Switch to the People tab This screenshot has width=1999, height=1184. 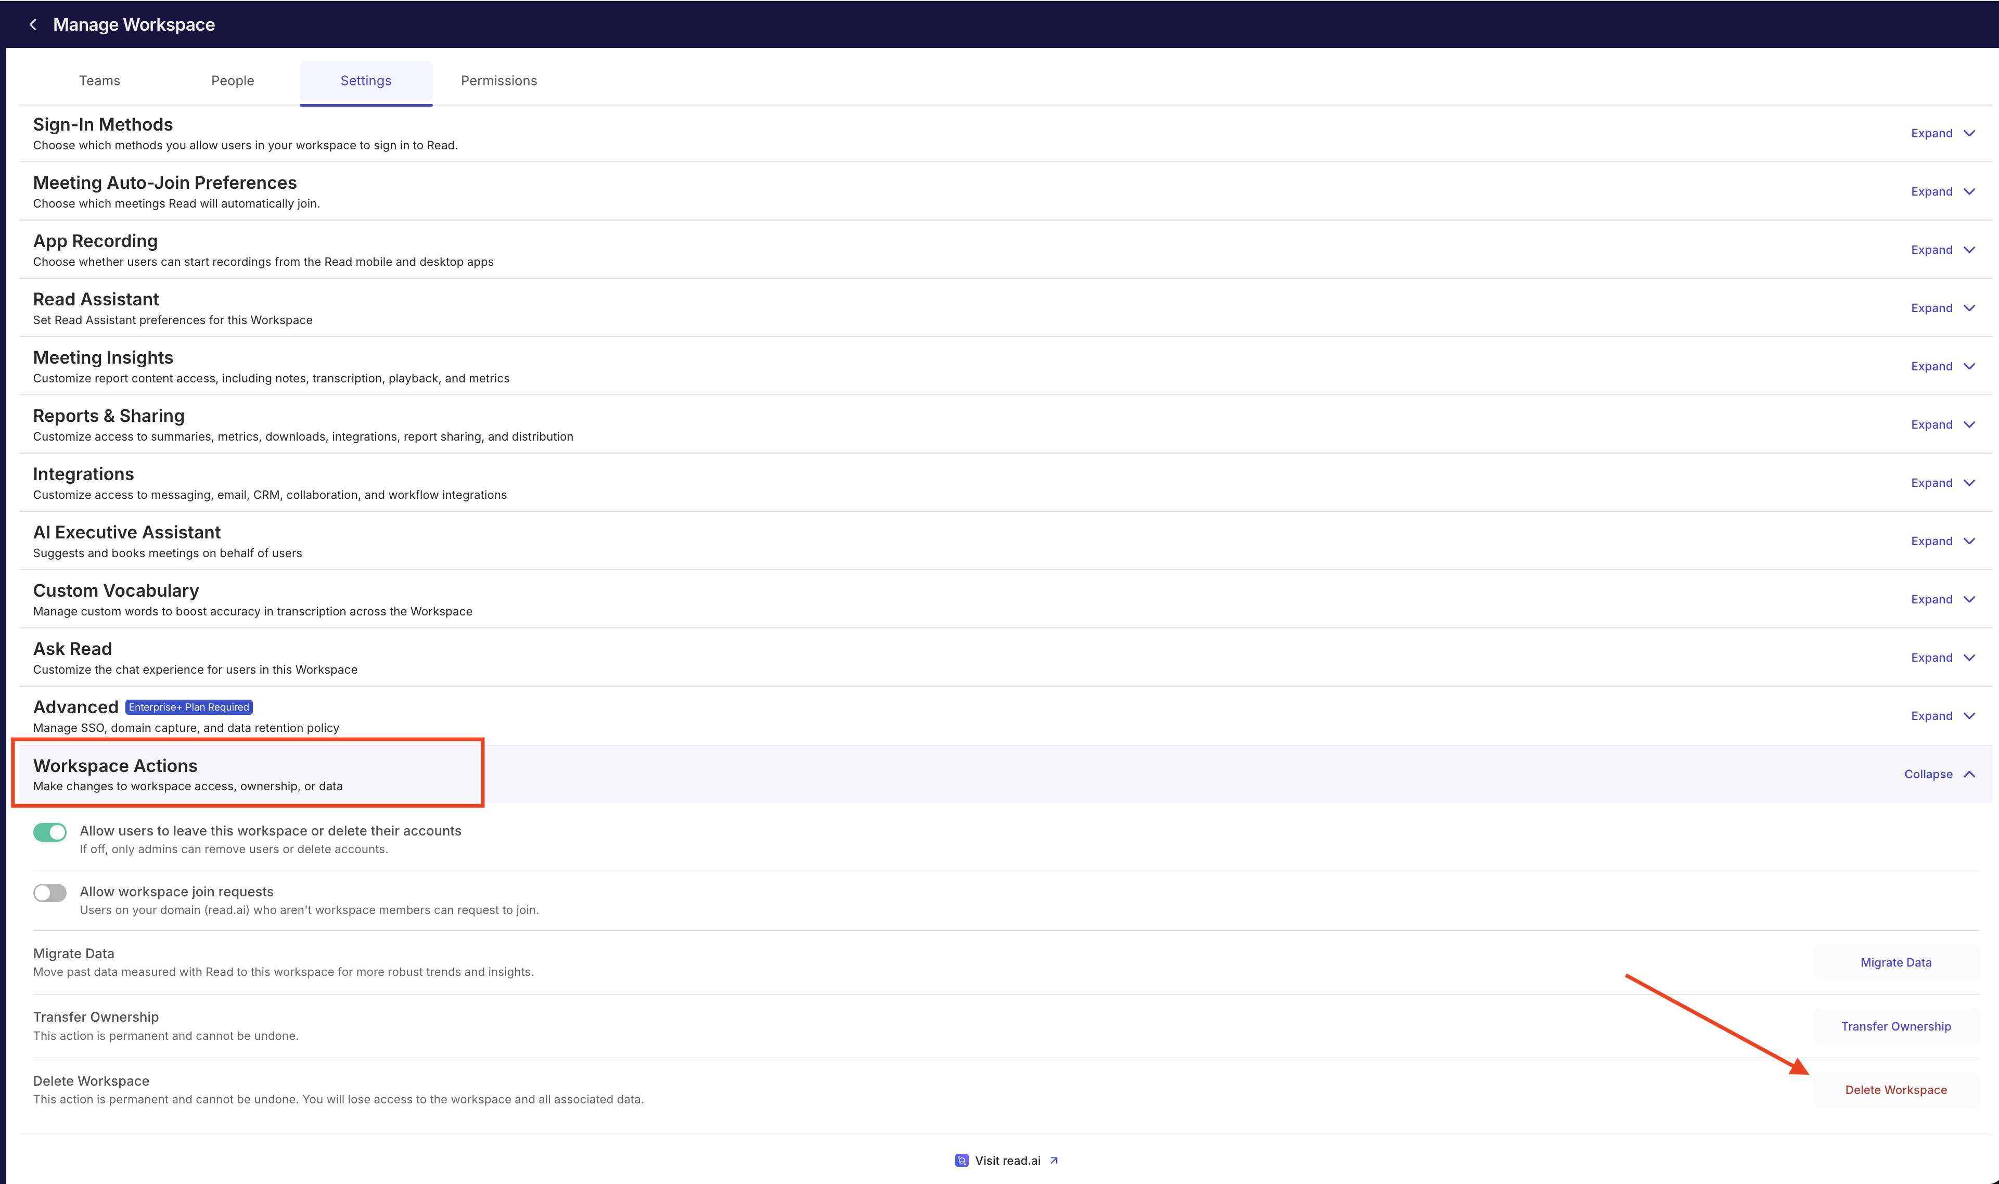(x=233, y=81)
